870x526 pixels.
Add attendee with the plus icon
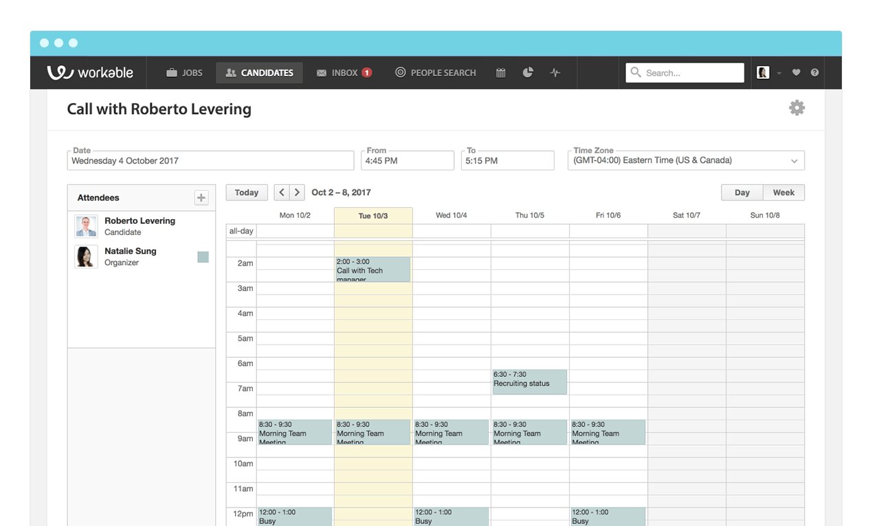click(x=201, y=198)
